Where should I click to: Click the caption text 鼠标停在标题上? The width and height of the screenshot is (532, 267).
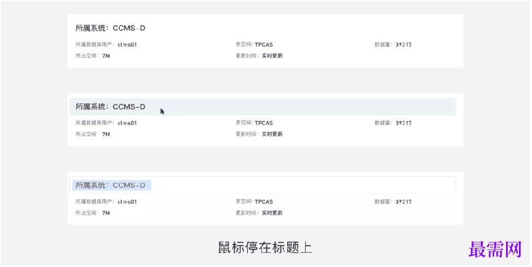point(265,248)
